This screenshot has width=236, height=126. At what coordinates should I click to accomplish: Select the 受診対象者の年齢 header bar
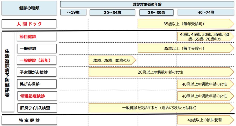tap(147, 4)
